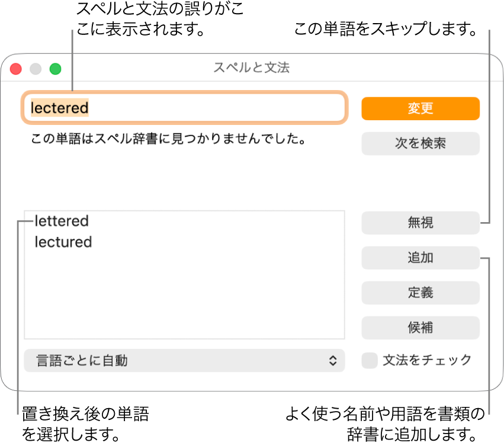Look up the definition via 定義
Viewport: 504px width, 446px height.
tap(420, 293)
